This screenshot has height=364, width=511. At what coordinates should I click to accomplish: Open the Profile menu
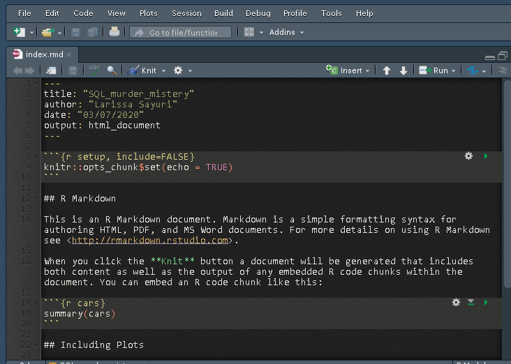[295, 13]
